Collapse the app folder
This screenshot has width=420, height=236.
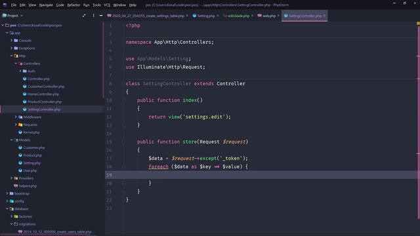tap(7, 33)
